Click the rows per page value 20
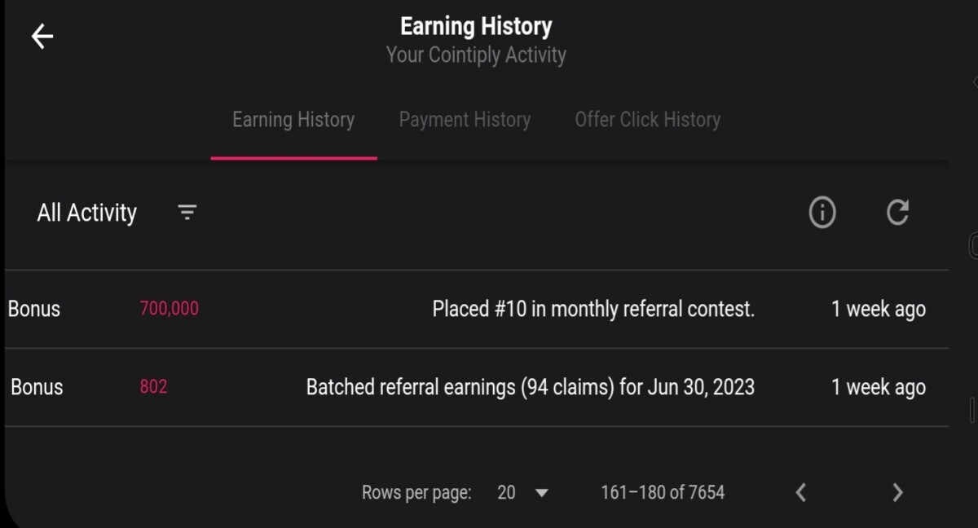This screenshot has height=528, width=978. pyautogui.click(x=506, y=492)
